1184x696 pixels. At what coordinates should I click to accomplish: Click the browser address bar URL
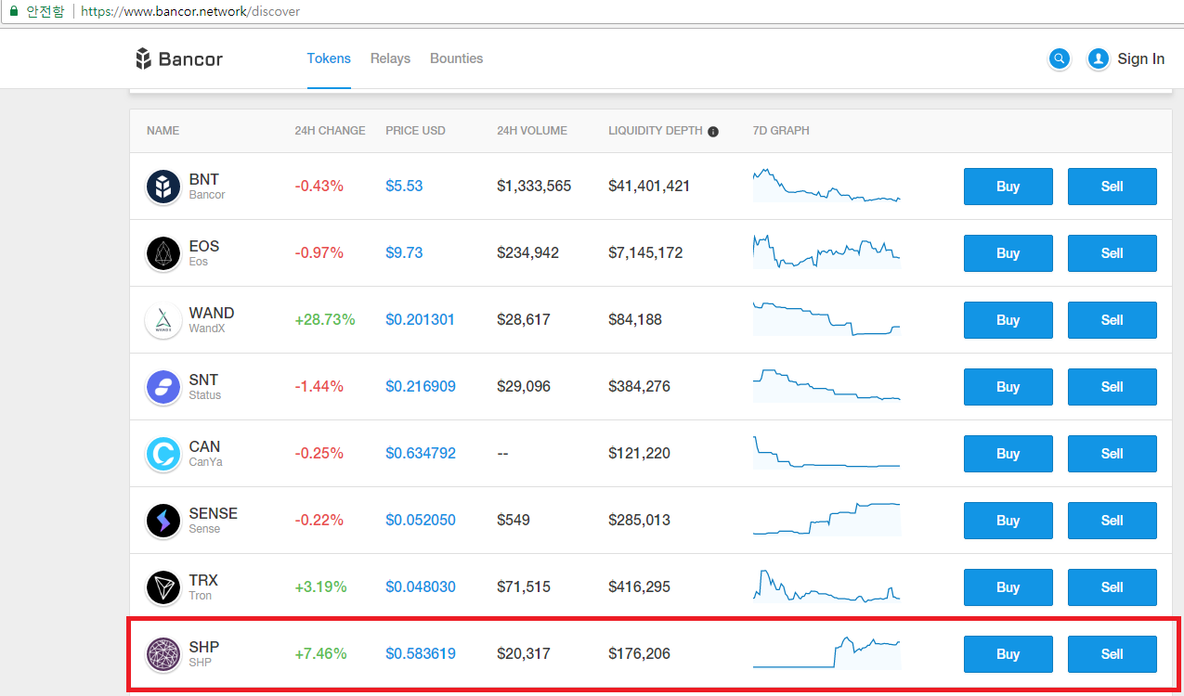point(190,12)
